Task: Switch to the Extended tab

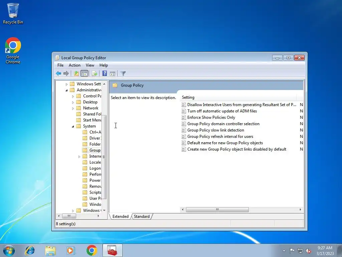Action: click(120, 217)
